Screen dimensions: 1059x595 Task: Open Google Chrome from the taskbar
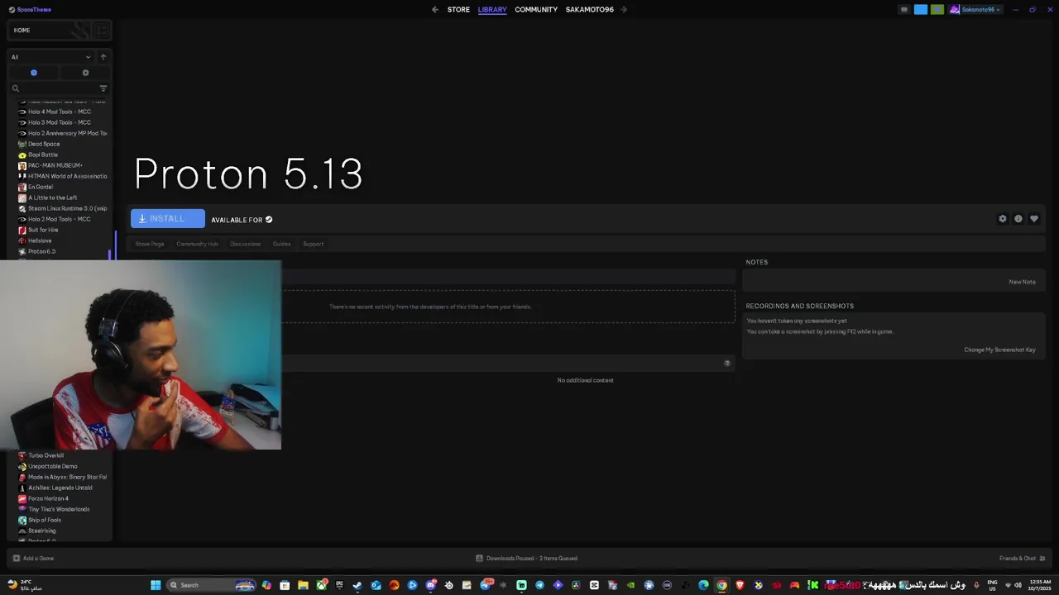click(721, 585)
